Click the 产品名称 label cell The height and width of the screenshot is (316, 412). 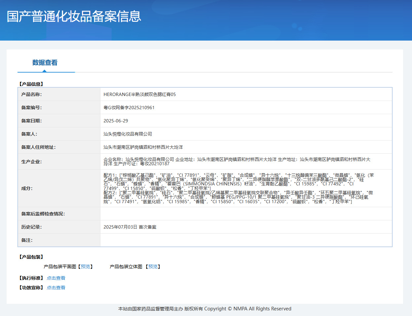[59, 94]
